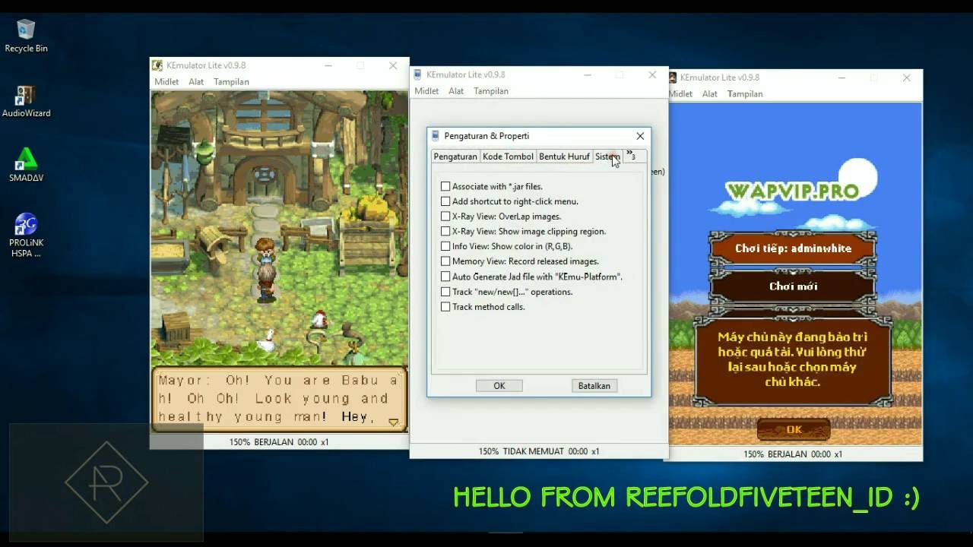
Task: Click the left window's BERJALAN status bar
Action: pyautogui.click(x=279, y=442)
